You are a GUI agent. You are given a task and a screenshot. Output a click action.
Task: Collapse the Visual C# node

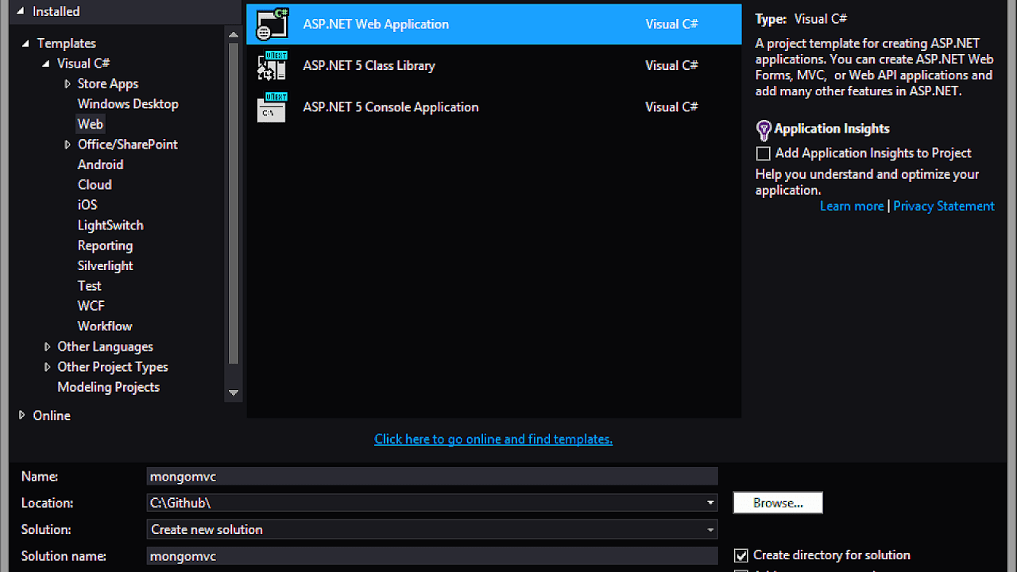point(46,64)
